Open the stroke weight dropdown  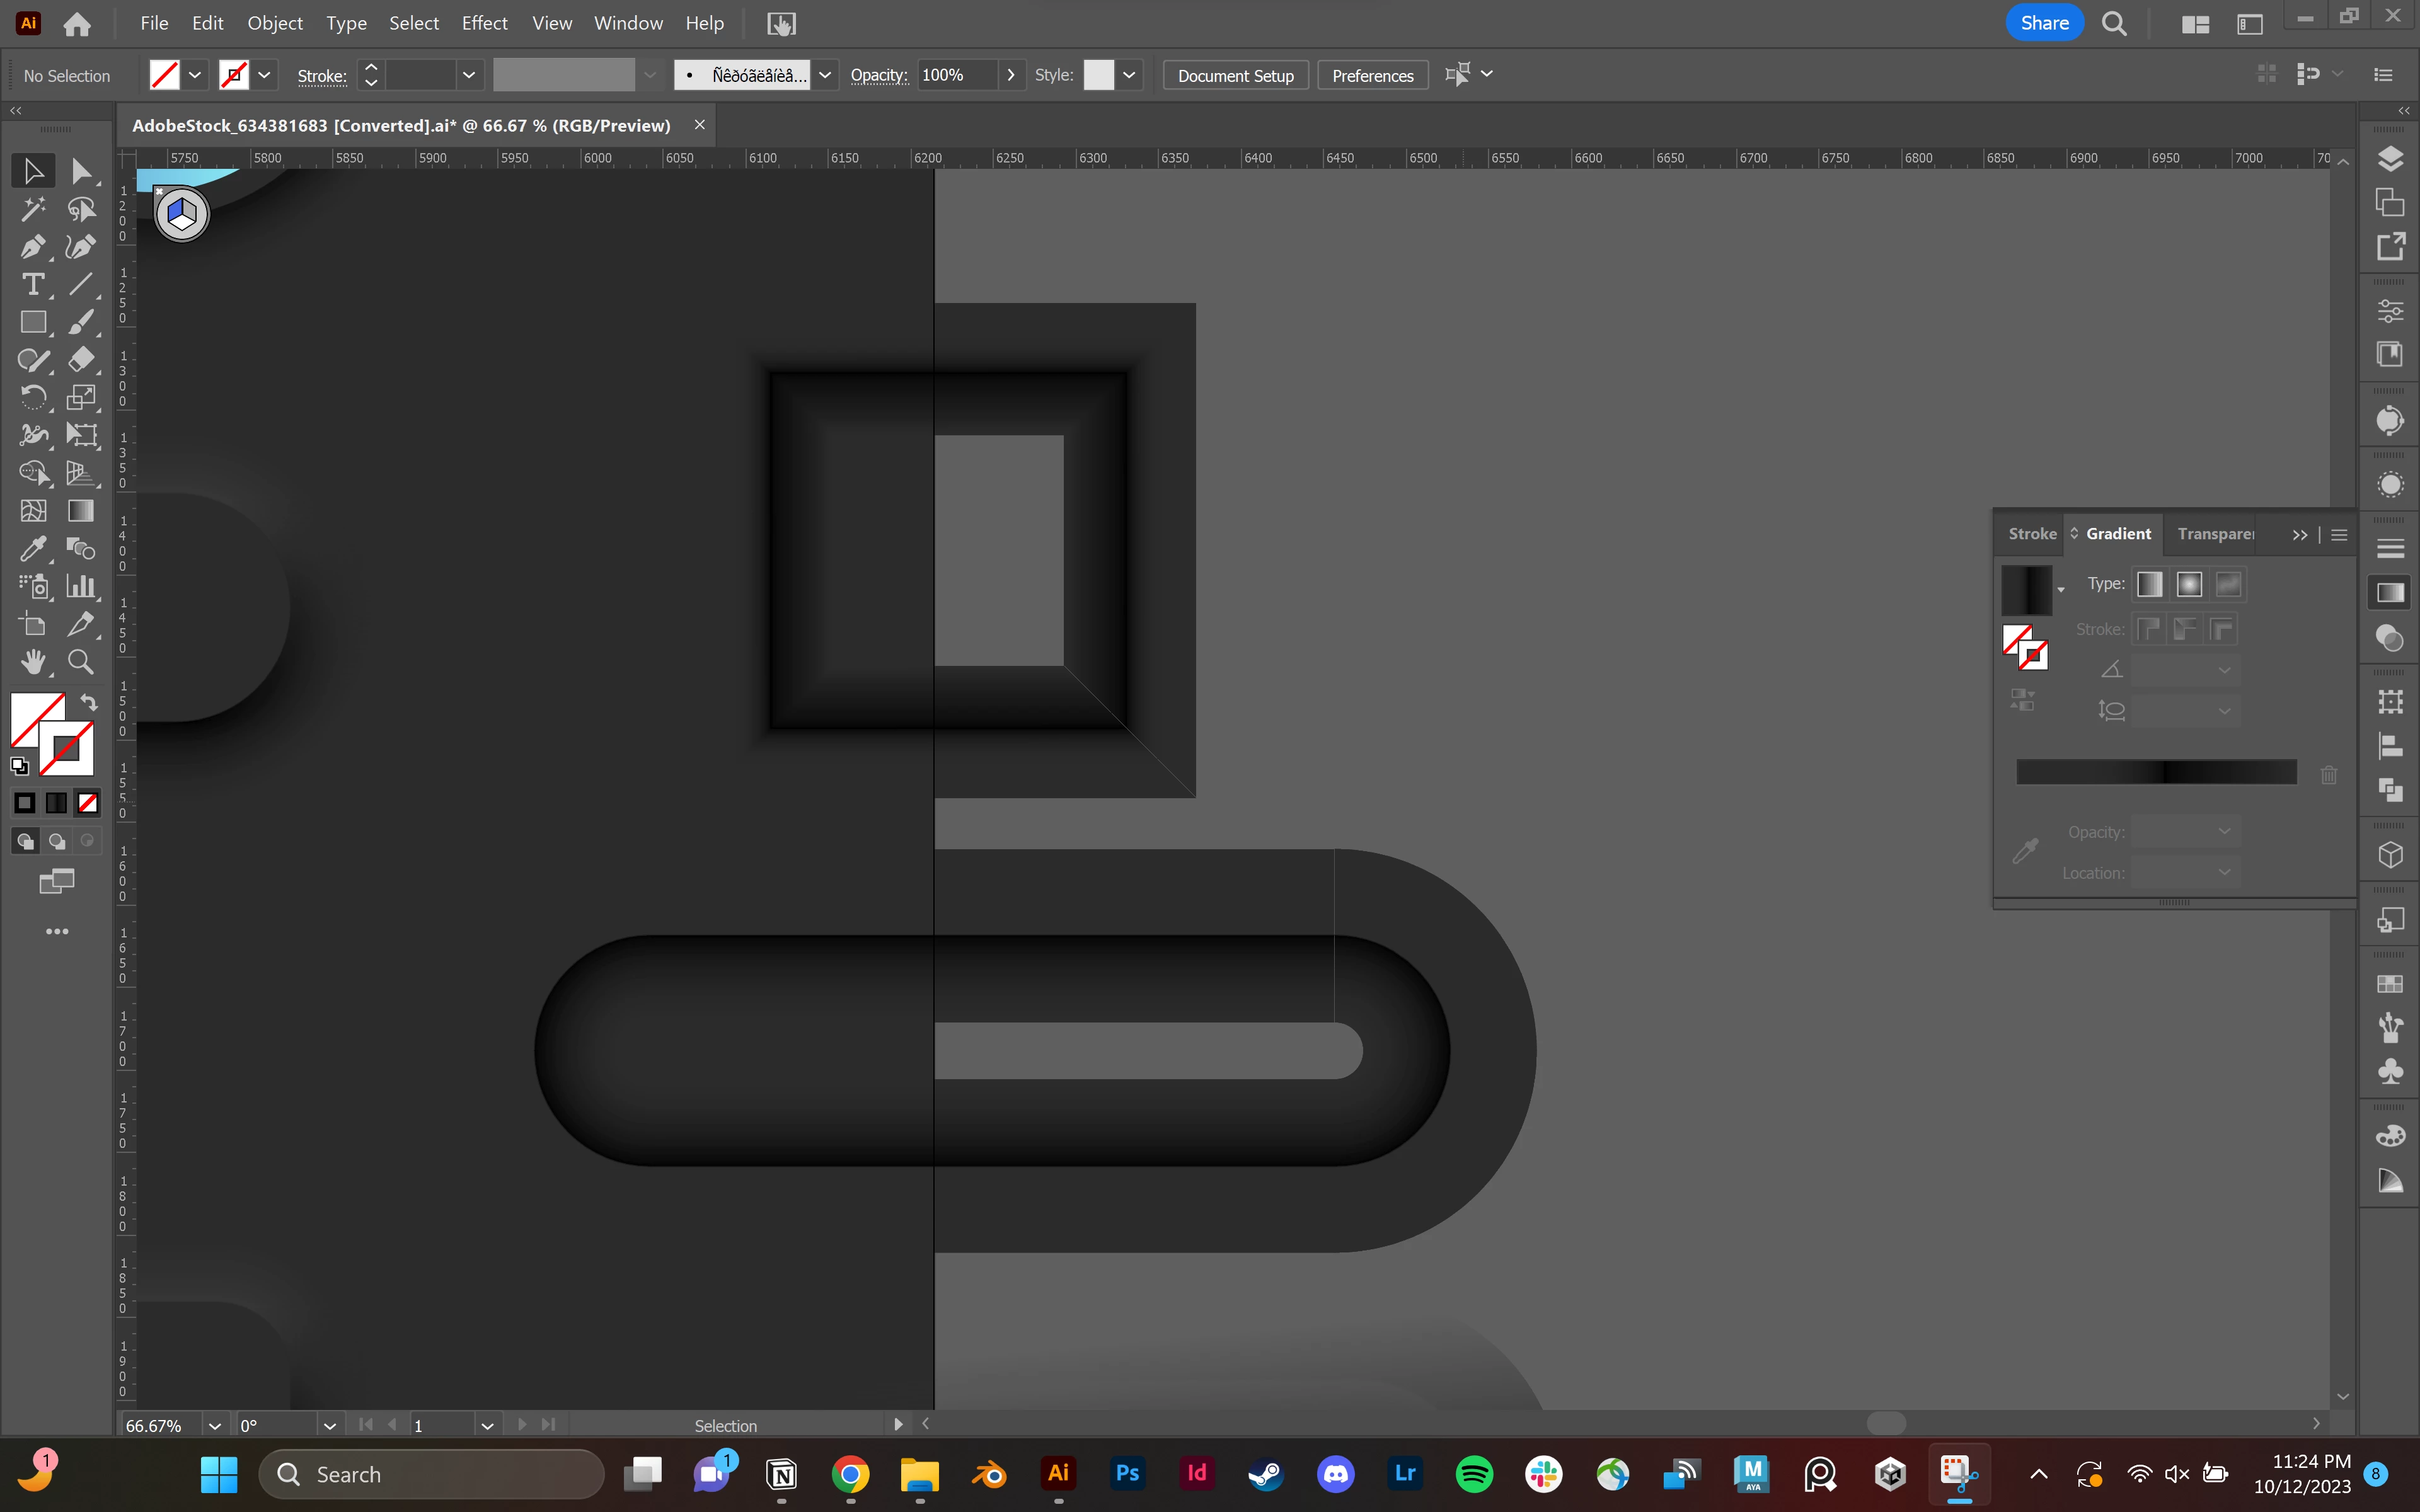pyautogui.click(x=468, y=75)
